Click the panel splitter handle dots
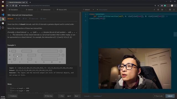The image size is (177, 99). click(x=81, y=46)
